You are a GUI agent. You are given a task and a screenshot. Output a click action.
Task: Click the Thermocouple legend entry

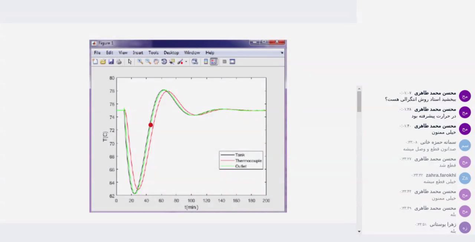tap(248, 161)
